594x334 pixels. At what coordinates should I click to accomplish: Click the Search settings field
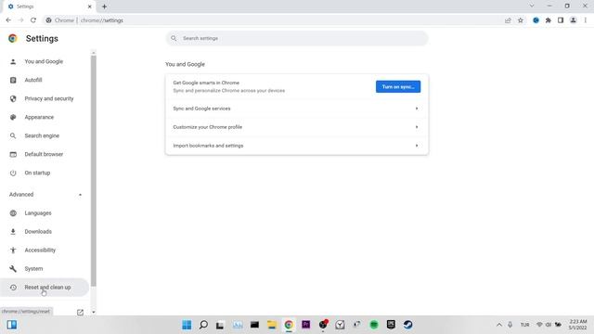297,38
